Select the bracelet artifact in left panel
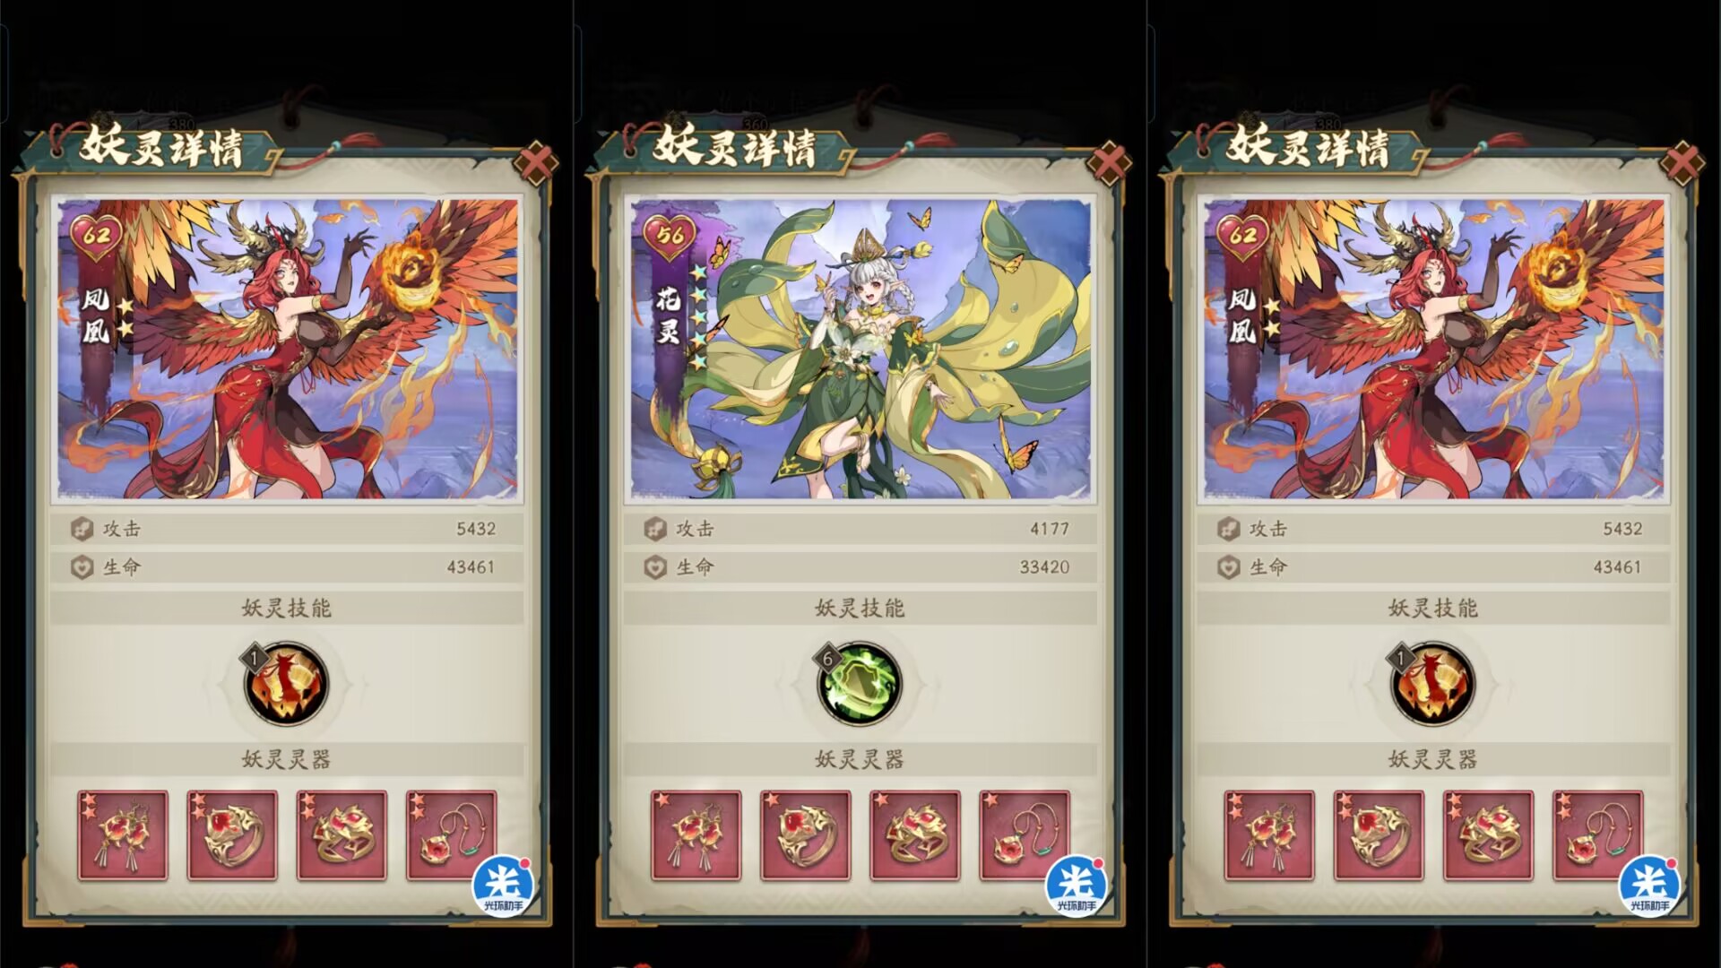Viewport: 1721px width, 968px height. coord(342,835)
